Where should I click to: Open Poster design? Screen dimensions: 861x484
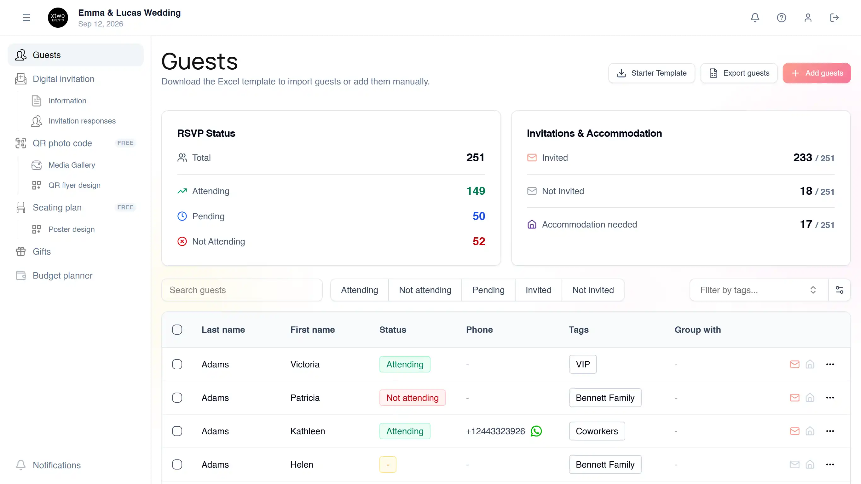pos(71,229)
